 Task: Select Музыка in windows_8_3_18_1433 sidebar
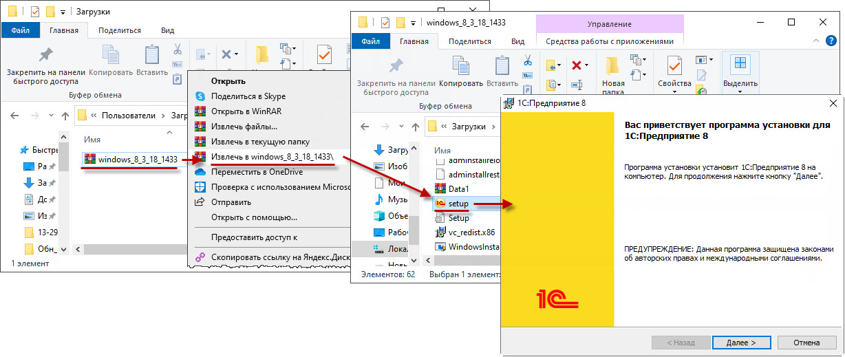pos(392,199)
